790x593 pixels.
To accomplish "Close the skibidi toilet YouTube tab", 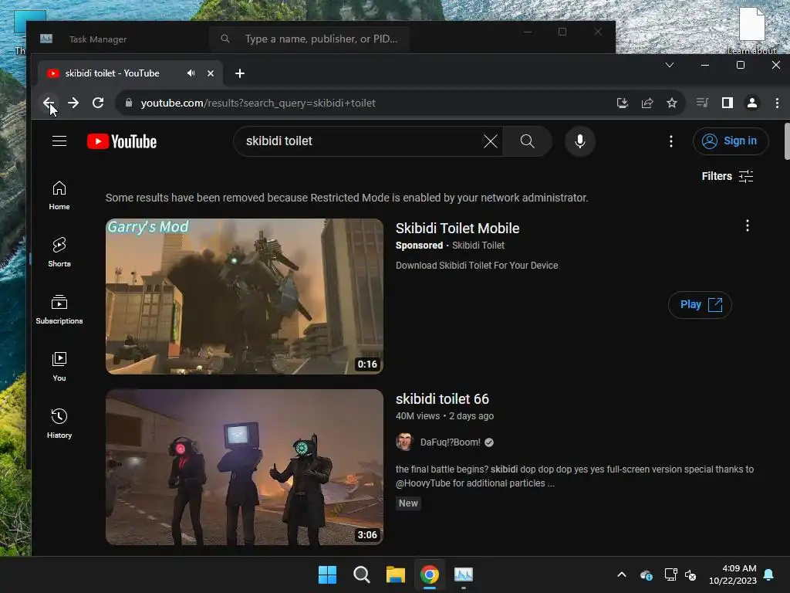I will pos(211,73).
